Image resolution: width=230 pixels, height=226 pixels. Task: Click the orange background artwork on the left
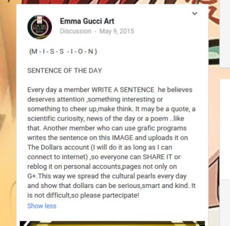8,114
